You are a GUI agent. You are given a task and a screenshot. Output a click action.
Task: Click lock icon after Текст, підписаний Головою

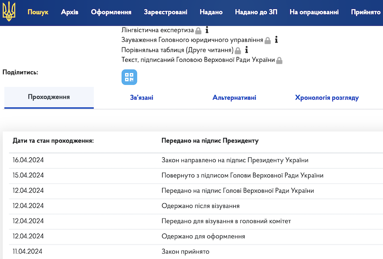click(279, 61)
